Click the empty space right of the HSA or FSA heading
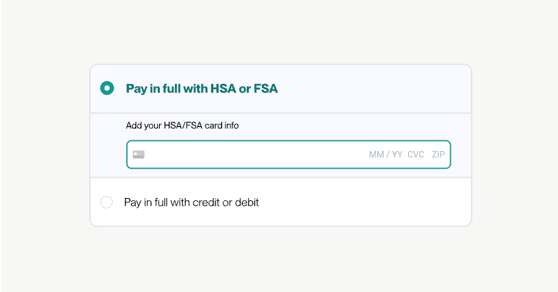 click(x=371, y=89)
